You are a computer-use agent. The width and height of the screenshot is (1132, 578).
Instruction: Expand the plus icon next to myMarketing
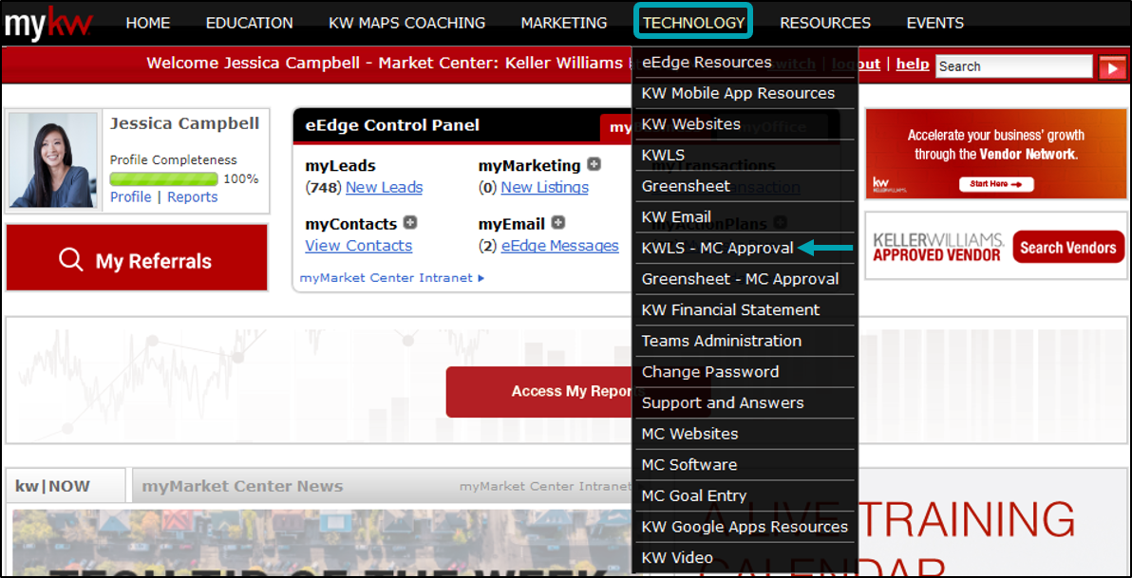pyautogui.click(x=594, y=164)
